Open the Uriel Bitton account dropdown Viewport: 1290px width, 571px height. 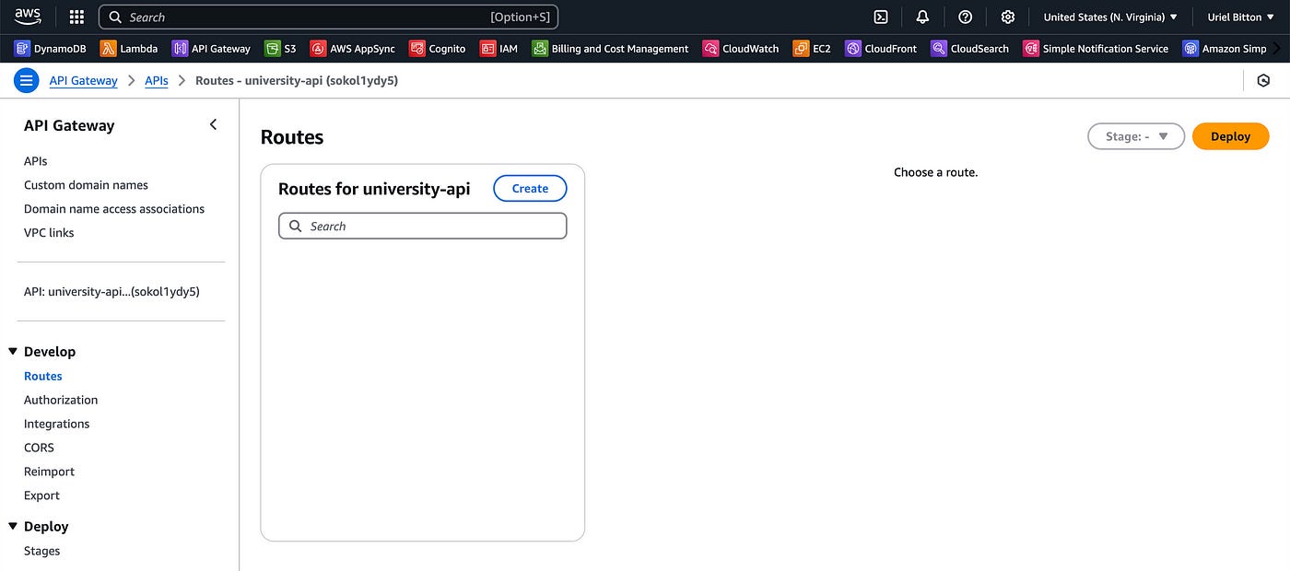[x=1241, y=17]
